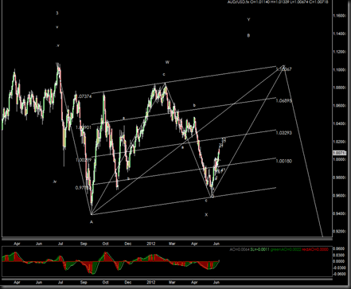Click the wave label Y near the top

(x=248, y=20)
